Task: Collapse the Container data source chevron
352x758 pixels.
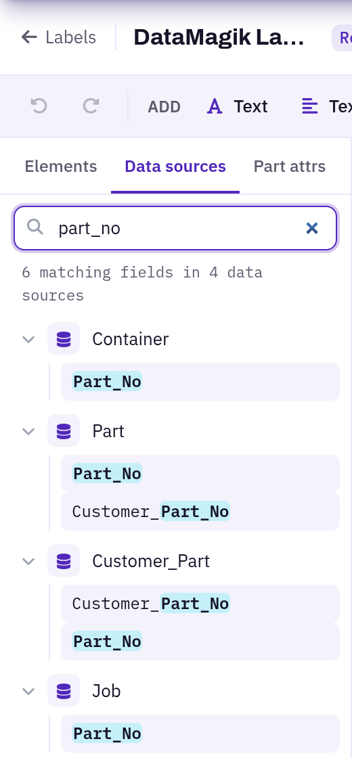Action: [28, 339]
